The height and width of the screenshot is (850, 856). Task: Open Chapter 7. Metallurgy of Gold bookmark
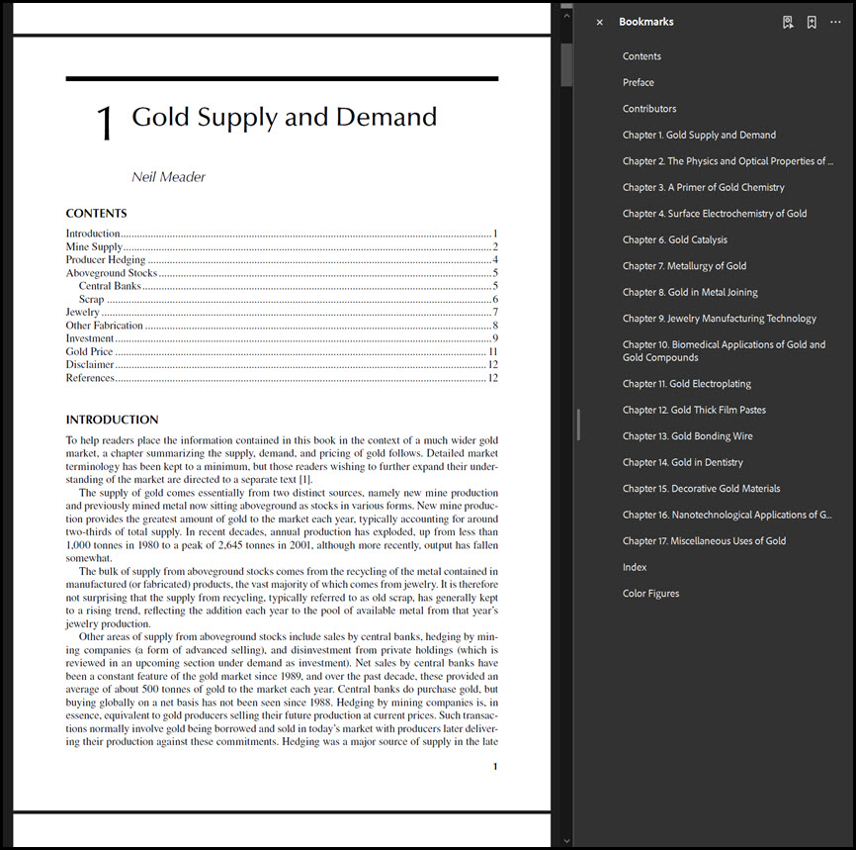pyautogui.click(x=684, y=266)
